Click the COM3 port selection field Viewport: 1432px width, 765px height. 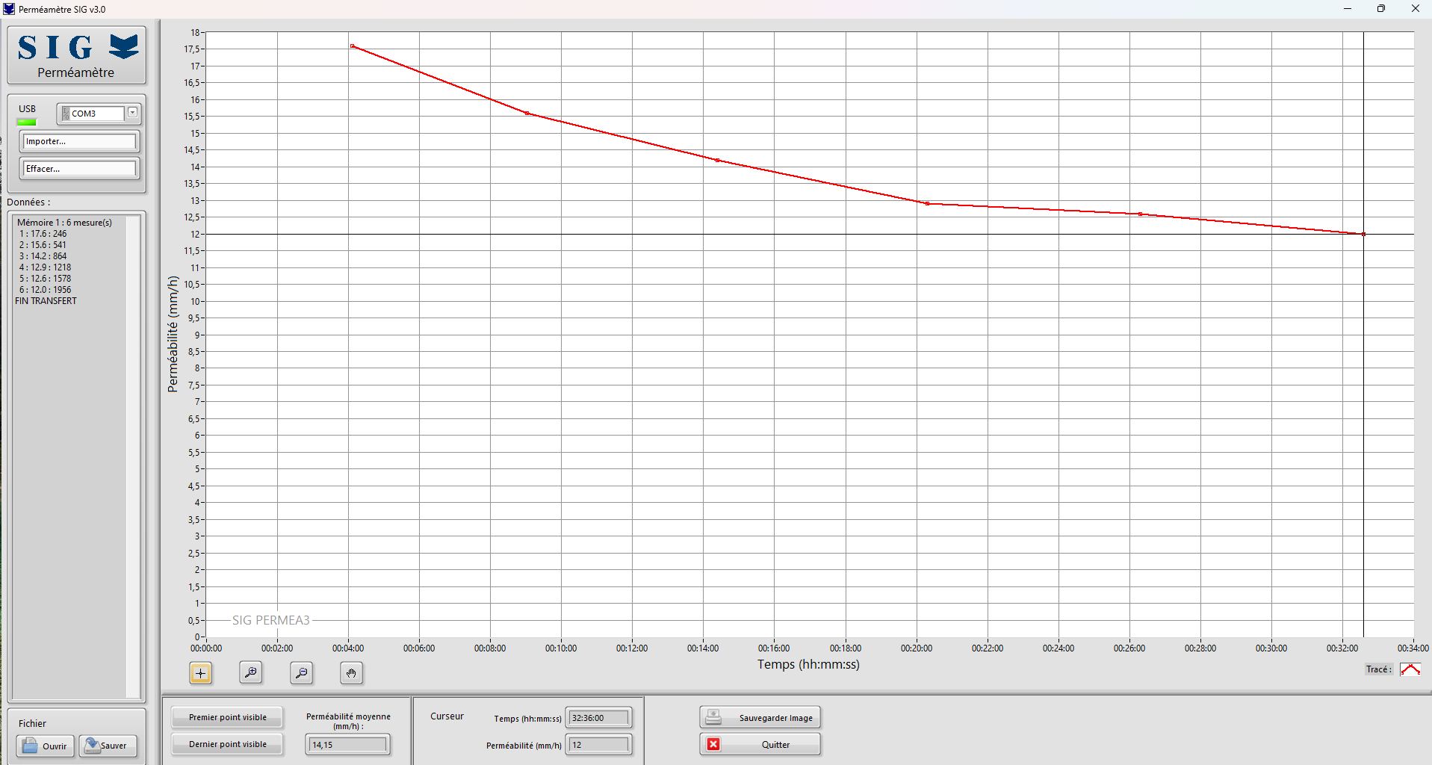coord(96,114)
